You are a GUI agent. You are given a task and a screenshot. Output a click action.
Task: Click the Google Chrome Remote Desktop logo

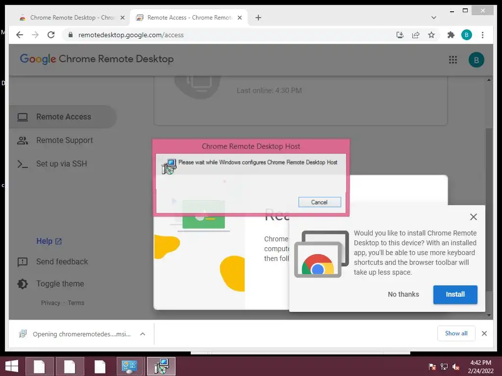pyautogui.click(x=97, y=59)
